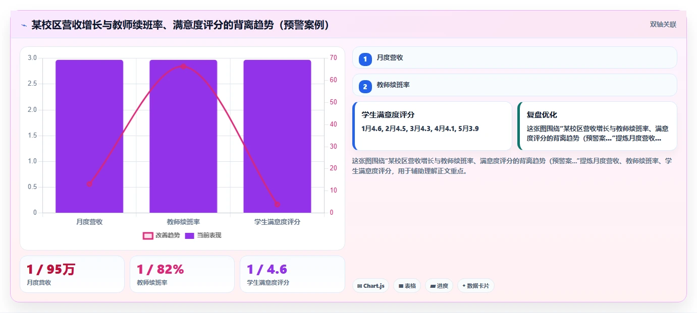
Task: Toggle the 当前表现 purple legend swatch
Action: [x=190, y=235]
